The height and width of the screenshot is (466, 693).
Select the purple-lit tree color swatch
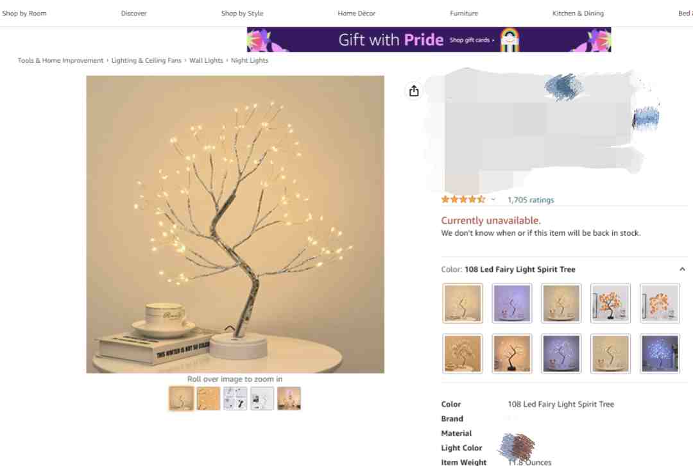512,303
